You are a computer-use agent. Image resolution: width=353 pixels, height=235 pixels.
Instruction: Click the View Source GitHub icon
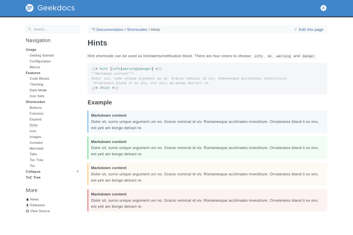(27, 211)
